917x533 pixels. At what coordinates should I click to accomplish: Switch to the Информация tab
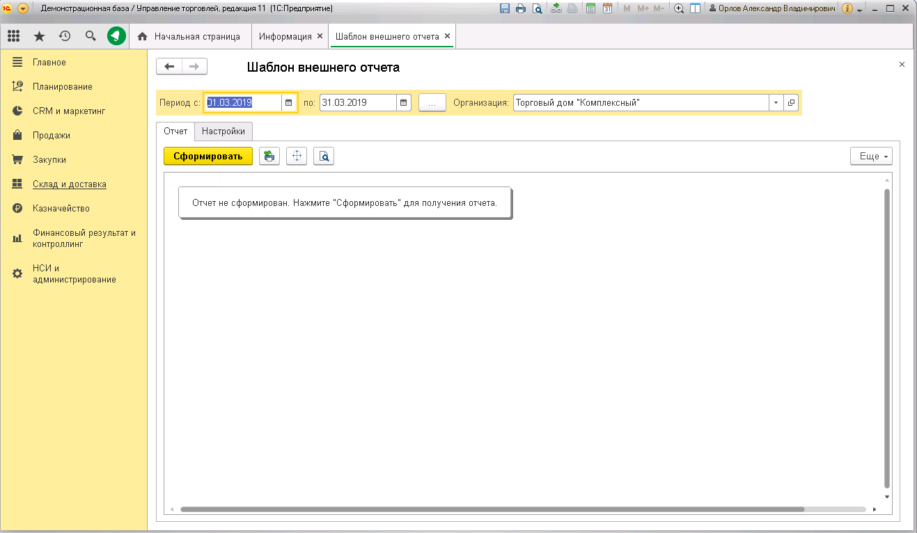coord(285,36)
